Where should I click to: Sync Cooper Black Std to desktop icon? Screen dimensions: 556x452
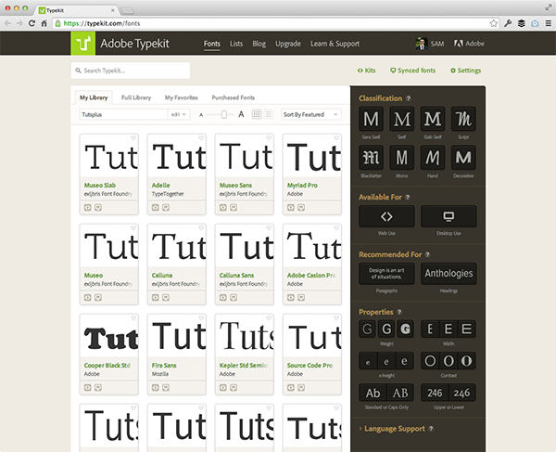98,387
